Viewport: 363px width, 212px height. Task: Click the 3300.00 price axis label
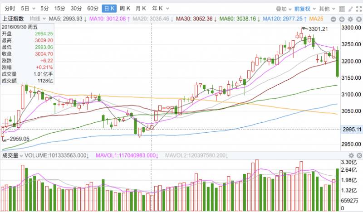point(351,28)
